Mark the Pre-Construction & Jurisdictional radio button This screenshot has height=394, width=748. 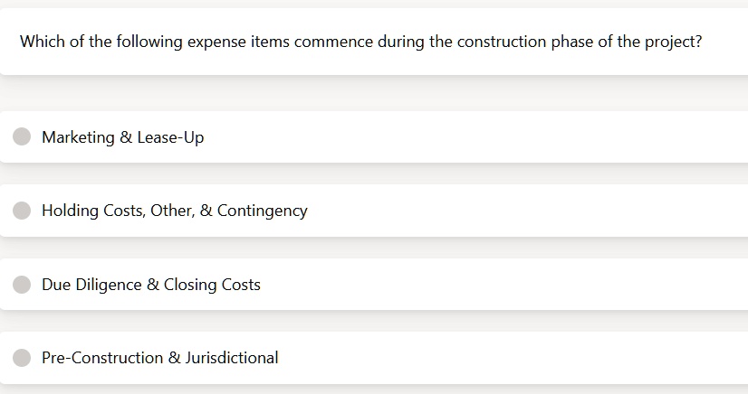coord(22,358)
